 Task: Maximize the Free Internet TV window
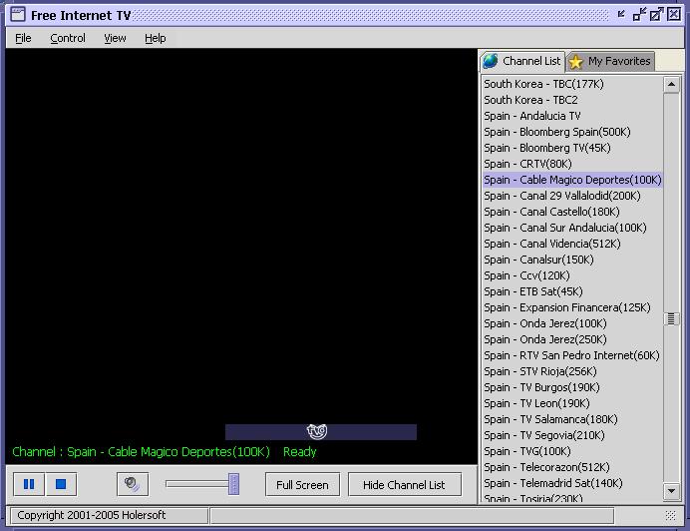click(656, 15)
